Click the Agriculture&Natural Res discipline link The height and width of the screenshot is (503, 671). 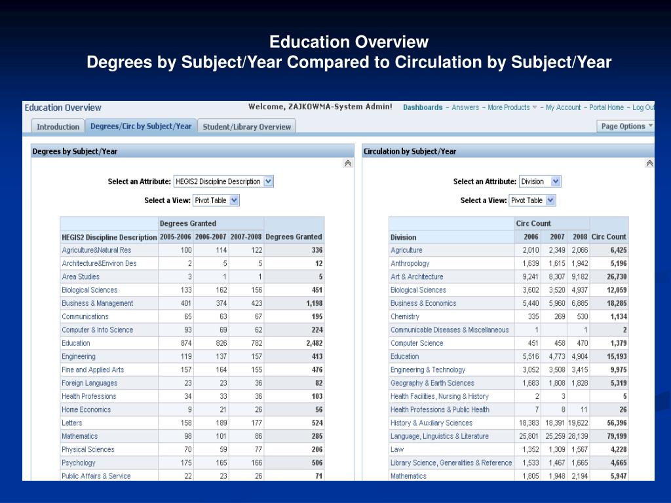tap(96, 250)
